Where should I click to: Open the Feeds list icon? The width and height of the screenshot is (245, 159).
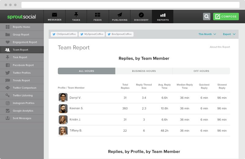(98, 15)
